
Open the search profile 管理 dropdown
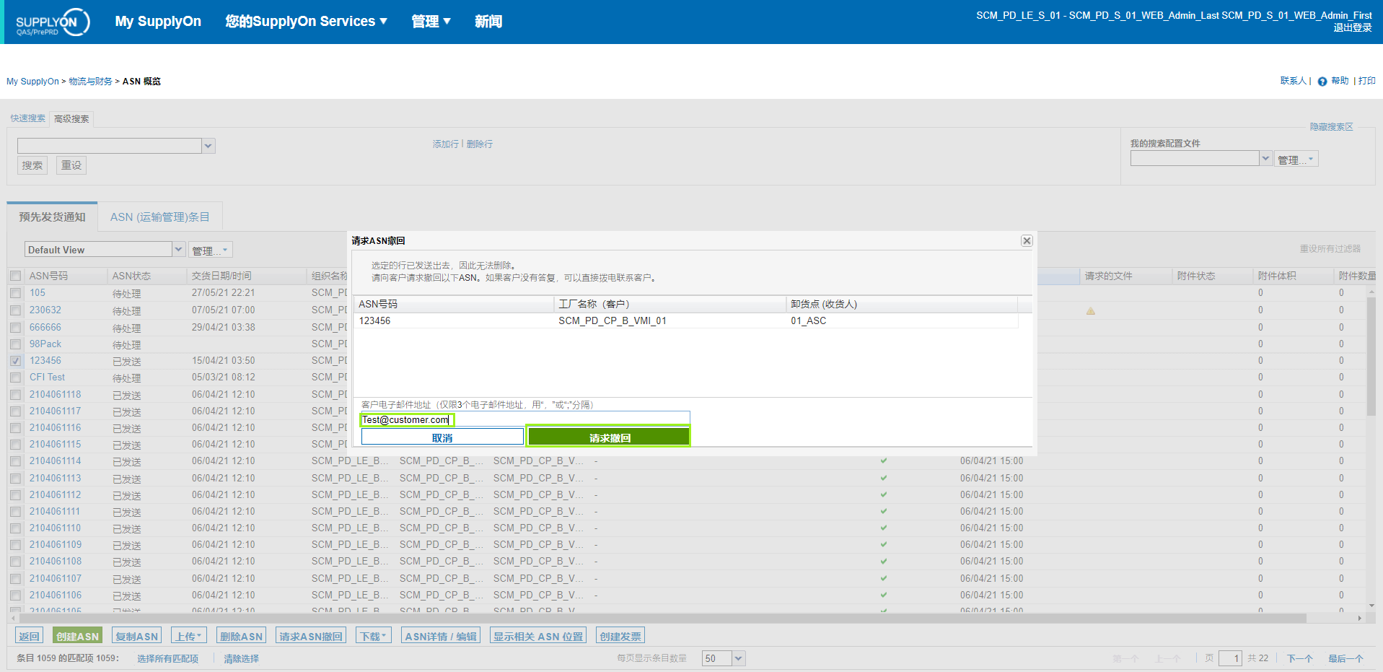1296,159
